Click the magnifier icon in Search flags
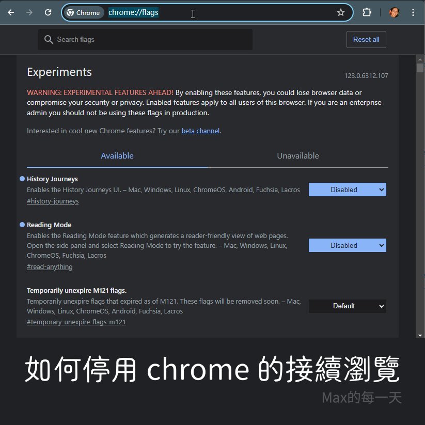 [49, 40]
